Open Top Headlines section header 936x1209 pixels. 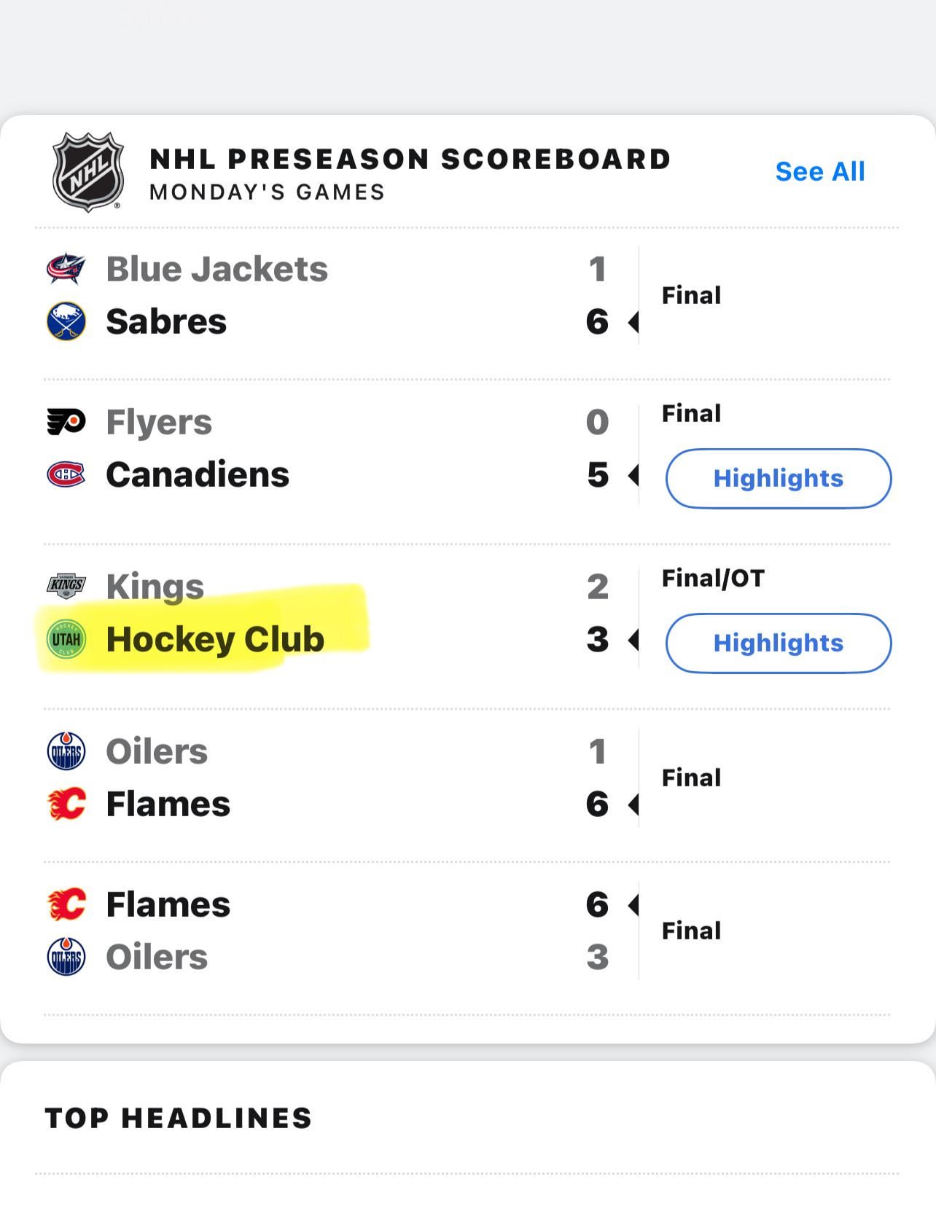(x=179, y=1118)
